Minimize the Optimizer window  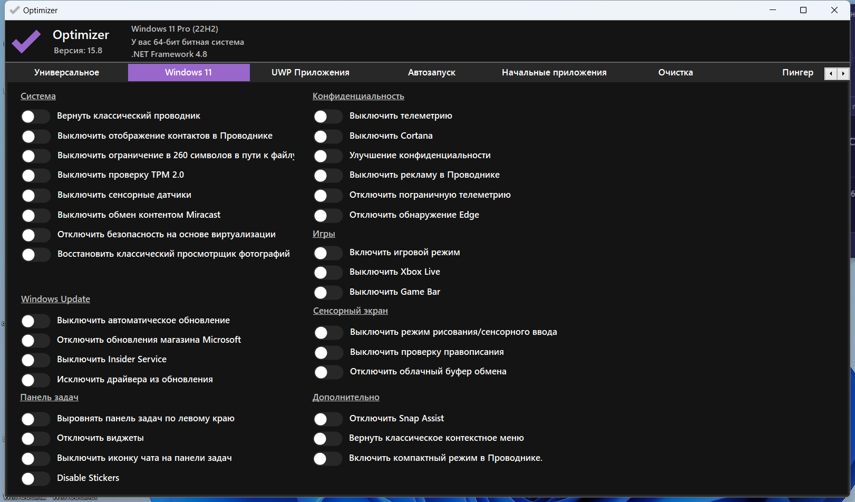pyautogui.click(x=773, y=10)
